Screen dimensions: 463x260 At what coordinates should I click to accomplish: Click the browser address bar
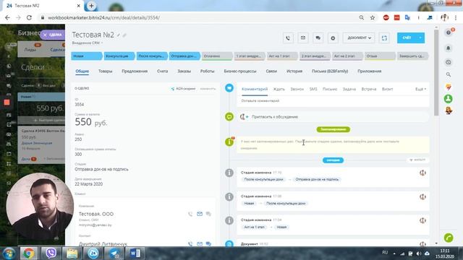[201, 17]
